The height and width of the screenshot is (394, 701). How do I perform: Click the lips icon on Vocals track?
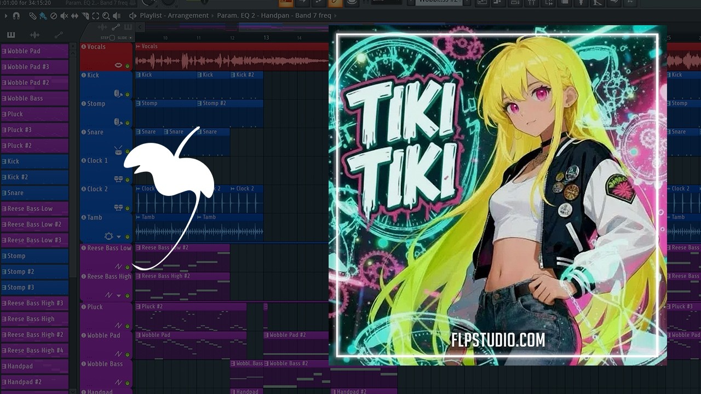click(118, 65)
